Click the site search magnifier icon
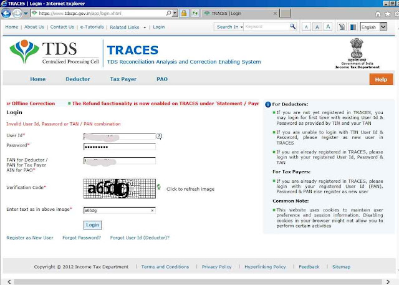 [x=292, y=26]
